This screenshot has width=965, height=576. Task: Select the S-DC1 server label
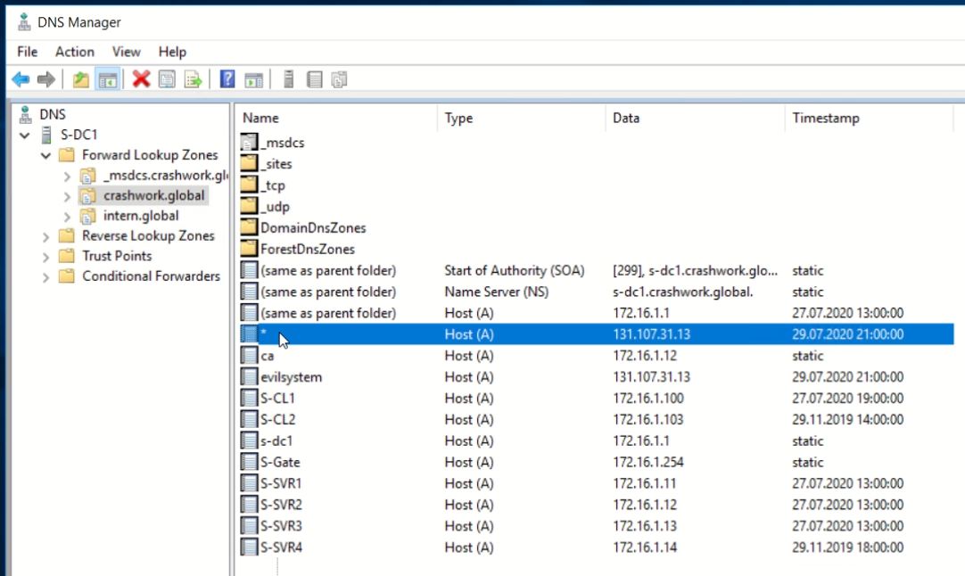pyautogui.click(x=78, y=135)
